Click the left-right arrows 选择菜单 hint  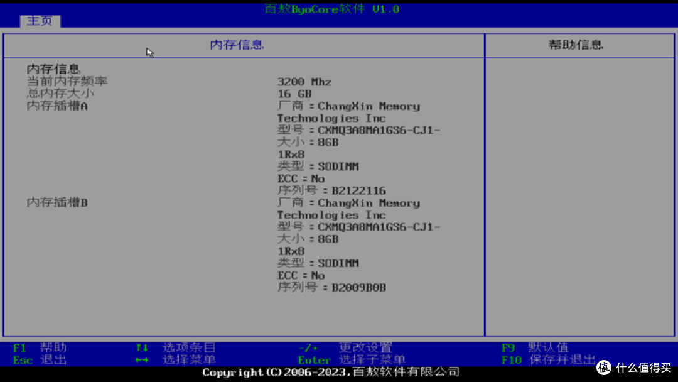click(176, 360)
